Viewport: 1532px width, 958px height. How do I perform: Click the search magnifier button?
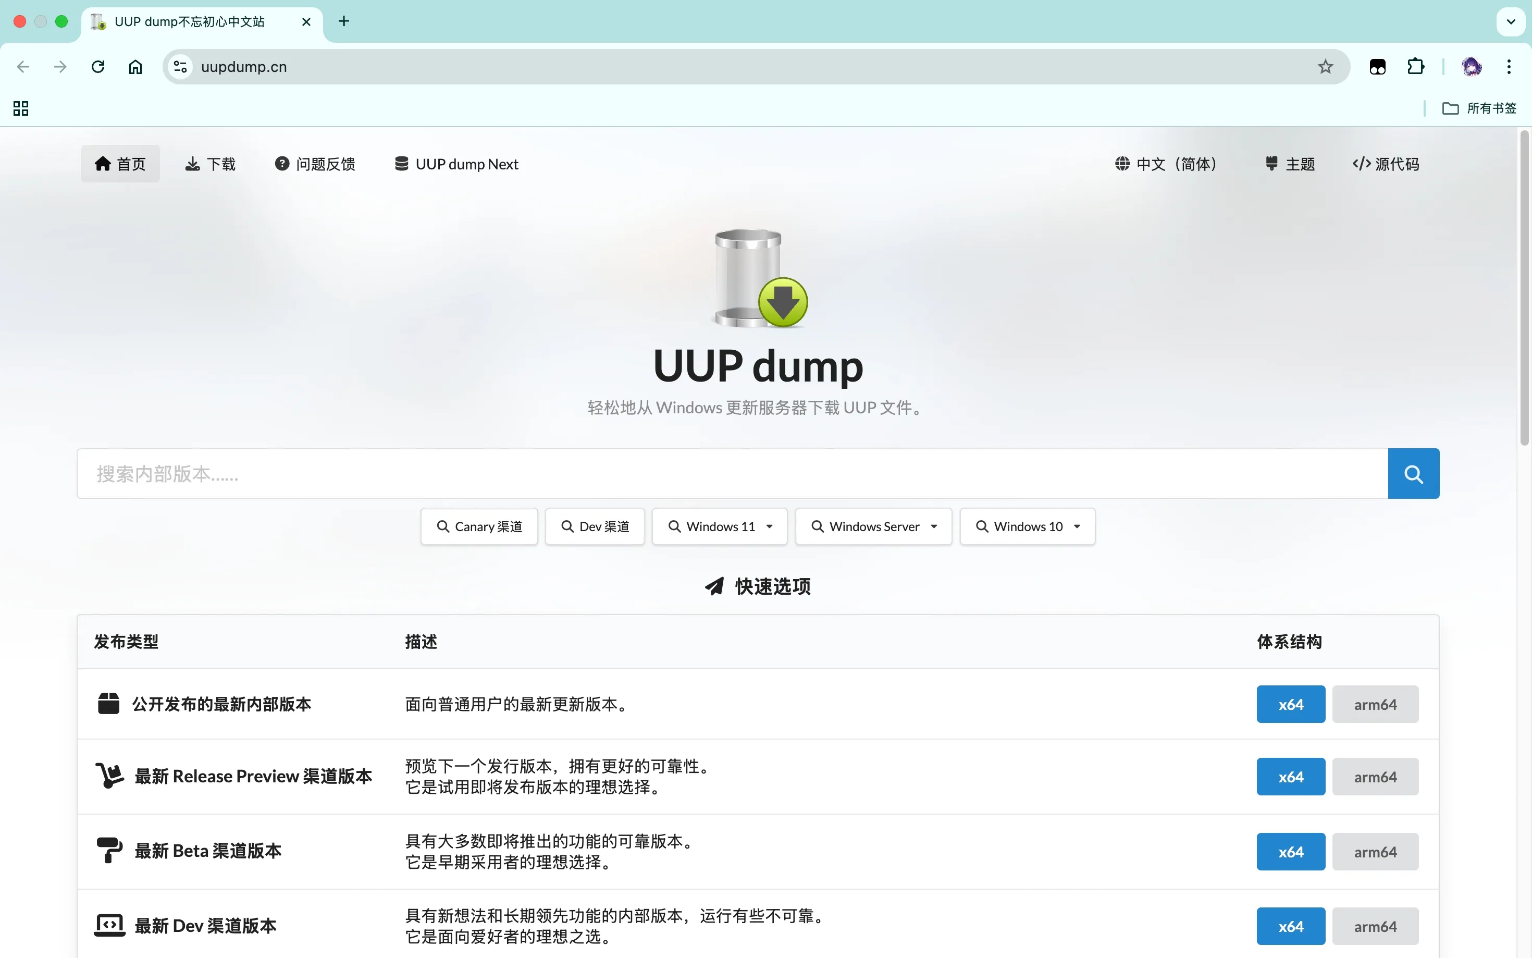pos(1413,473)
